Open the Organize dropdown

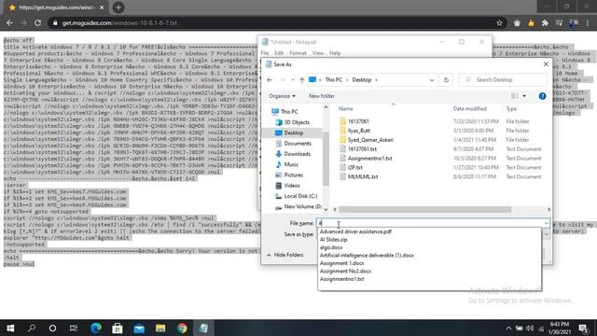tap(282, 96)
